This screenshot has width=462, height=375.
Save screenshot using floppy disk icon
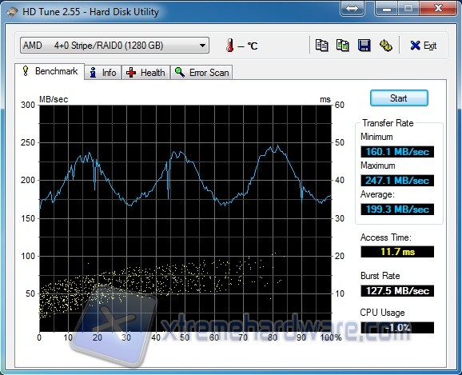364,46
